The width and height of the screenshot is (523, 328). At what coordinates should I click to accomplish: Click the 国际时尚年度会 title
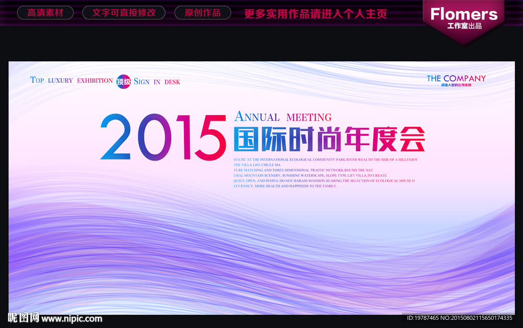coord(329,139)
